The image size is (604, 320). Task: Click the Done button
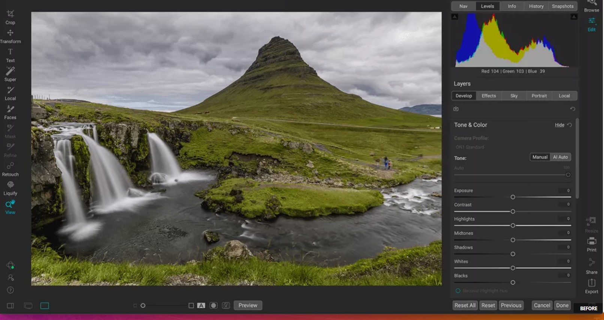(562, 305)
